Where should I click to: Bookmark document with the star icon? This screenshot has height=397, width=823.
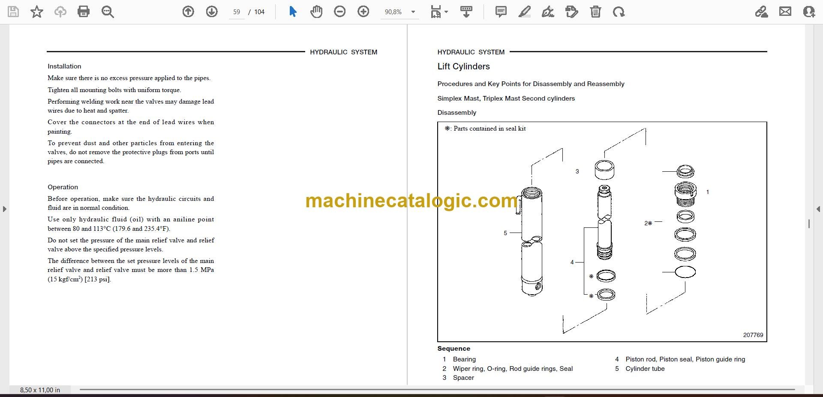(x=37, y=12)
